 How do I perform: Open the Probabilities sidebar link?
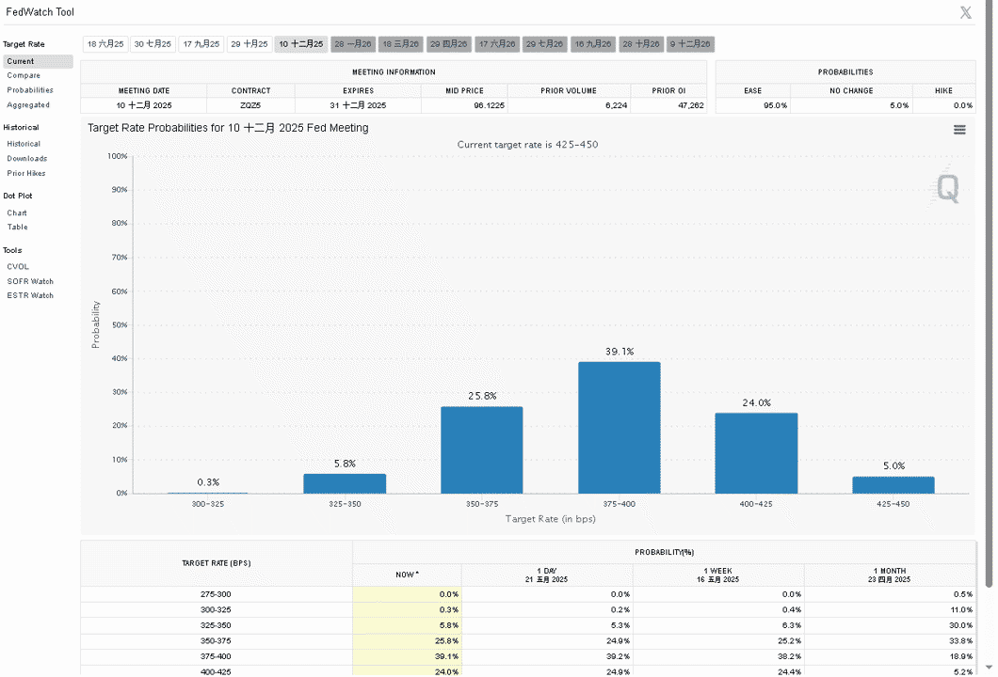30,90
